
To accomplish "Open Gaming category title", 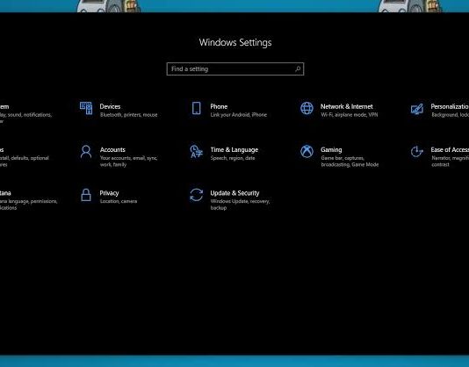I will point(331,150).
